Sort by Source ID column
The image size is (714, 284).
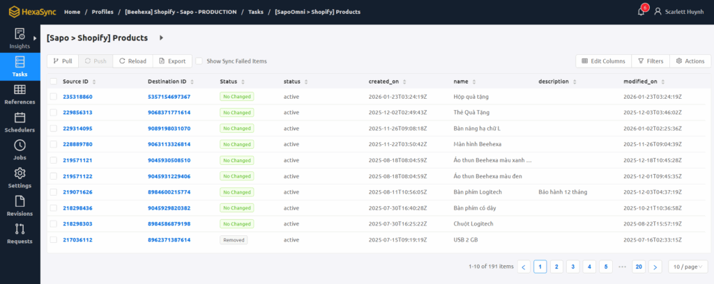(94, 82)
